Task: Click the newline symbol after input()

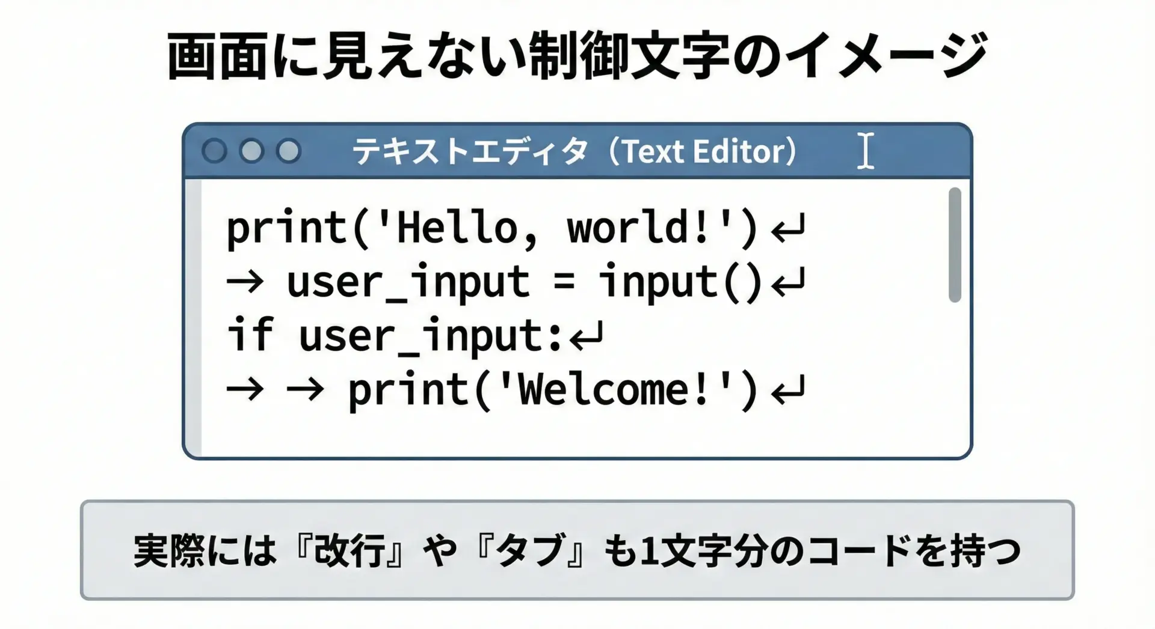Action: 787,283
